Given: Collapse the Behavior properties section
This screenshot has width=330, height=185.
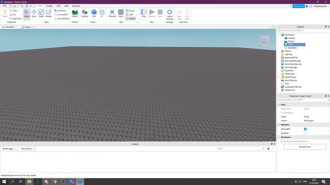Looking at the screenshot, I should tap(278, 124).
